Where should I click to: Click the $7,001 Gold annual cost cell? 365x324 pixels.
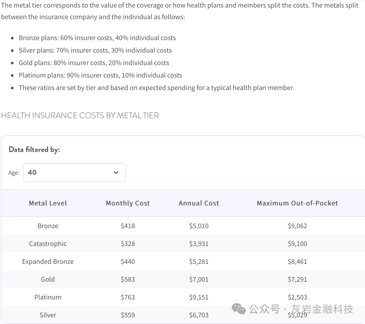pos(199,279)
